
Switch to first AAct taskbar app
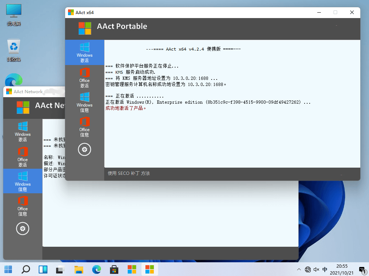coord(132,269)
